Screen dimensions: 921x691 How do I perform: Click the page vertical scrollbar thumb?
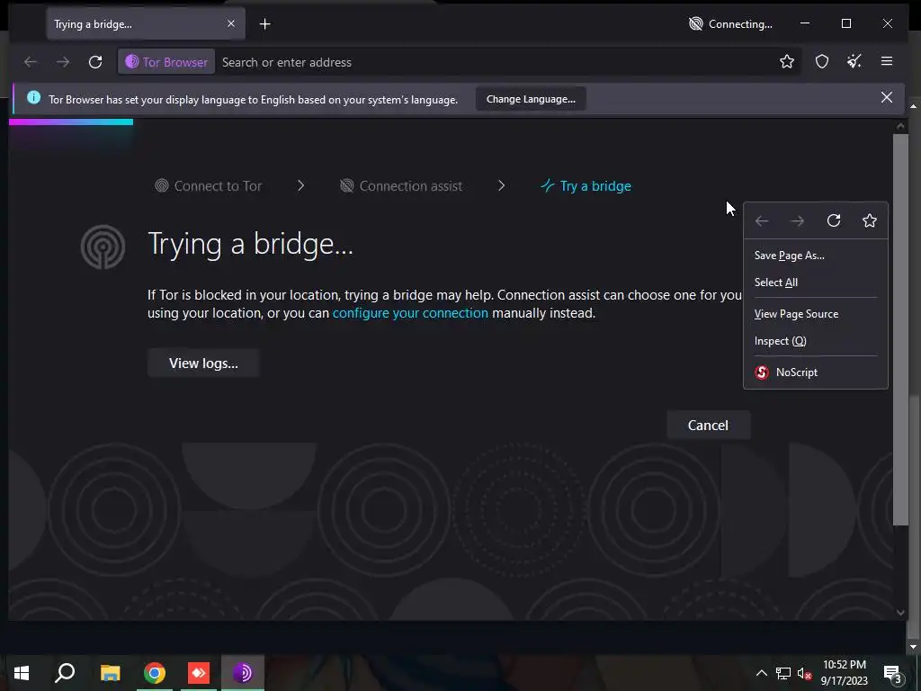point(900,329)
